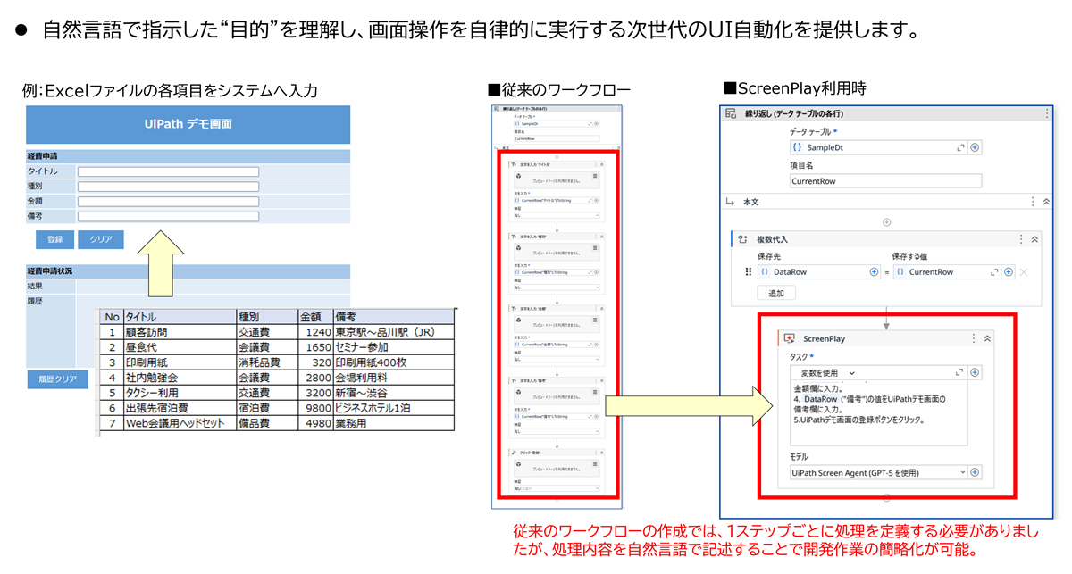Click the ビジネスホテル1泊 remarks cell
This screenshot has height=574, width=1072.
pos(395,408)
